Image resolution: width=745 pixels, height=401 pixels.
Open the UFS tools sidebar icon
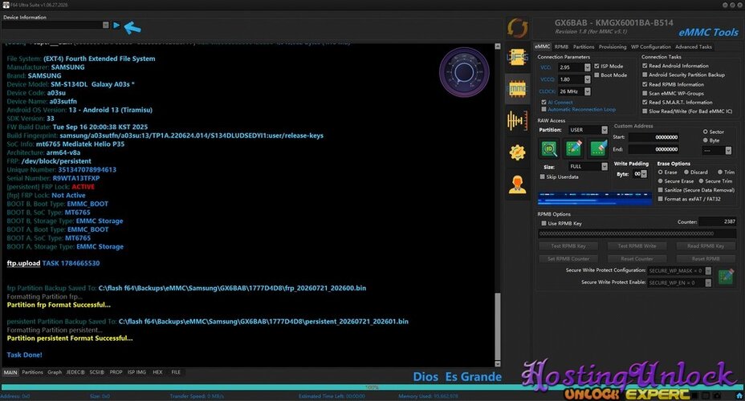517,59
